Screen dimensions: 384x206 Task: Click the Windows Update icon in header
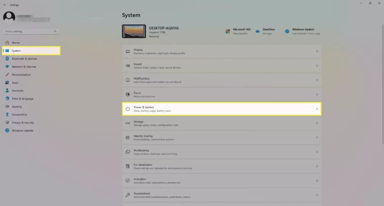pyautogui.click(x=287, y=31)
